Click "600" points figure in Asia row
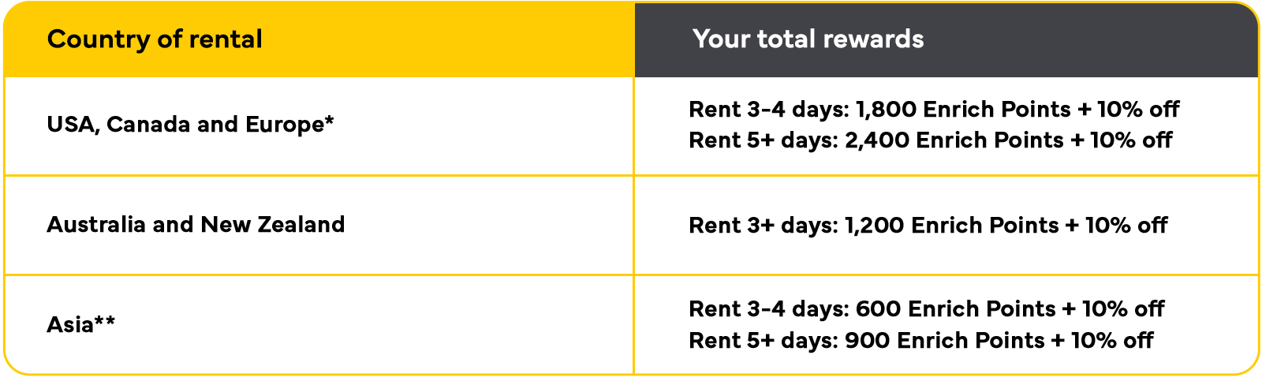The width and height of the screenshot is (1262, 381). 878,309
